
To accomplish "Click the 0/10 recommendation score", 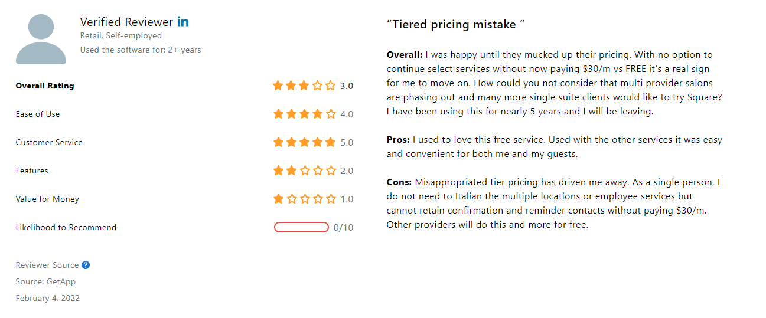I will 344,227.
